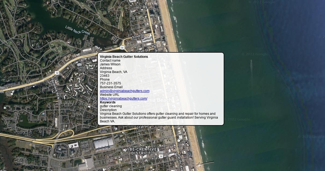Click the Virginia Beach Gutter Solutions title
This screenshot has height=171, width=325.
pos(124,57)
